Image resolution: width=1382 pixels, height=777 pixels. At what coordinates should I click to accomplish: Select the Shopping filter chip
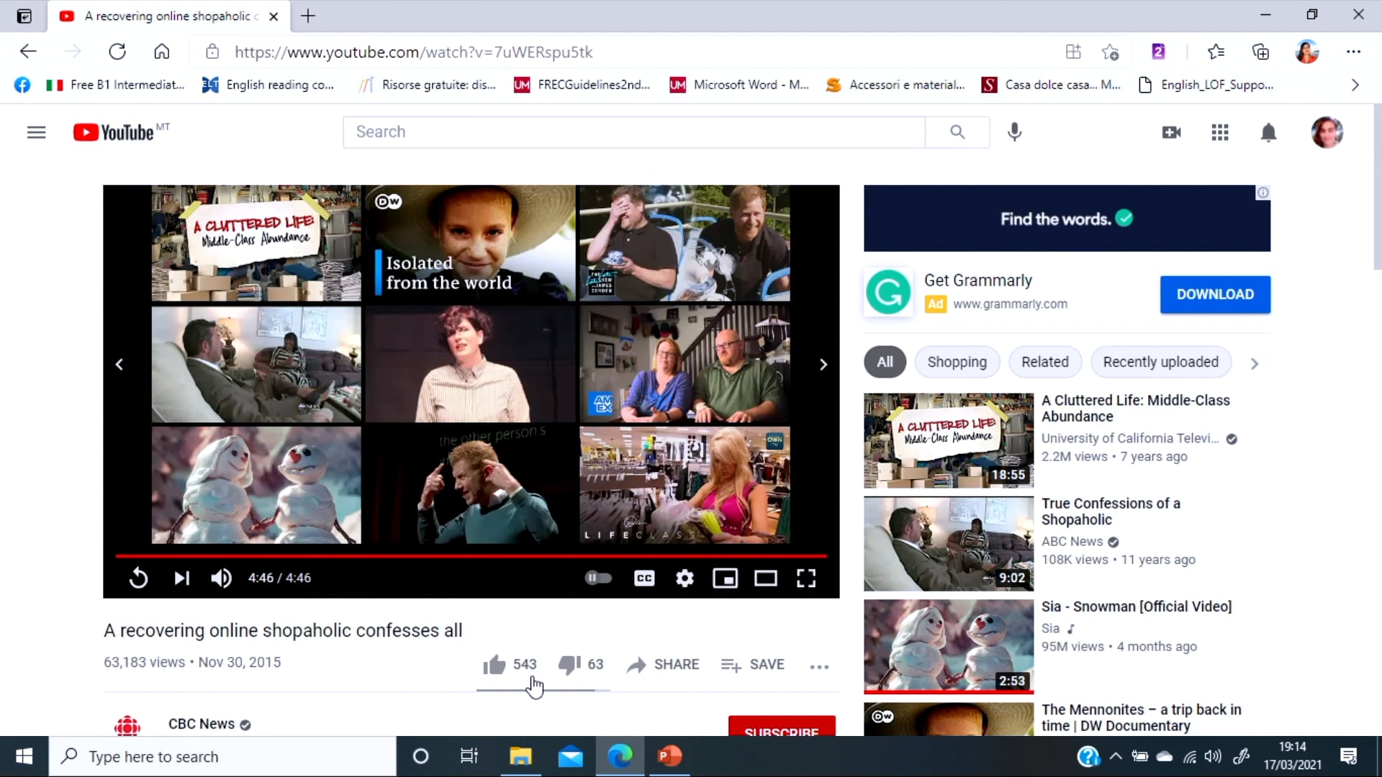[957, 363]
